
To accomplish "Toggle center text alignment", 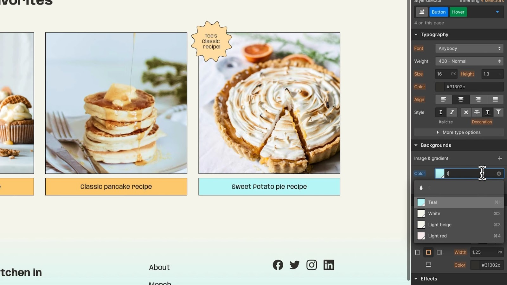I will point(461,99).
